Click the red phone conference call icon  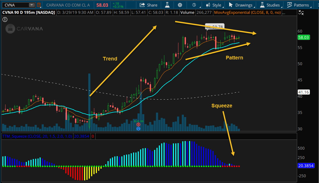[139, 125]
